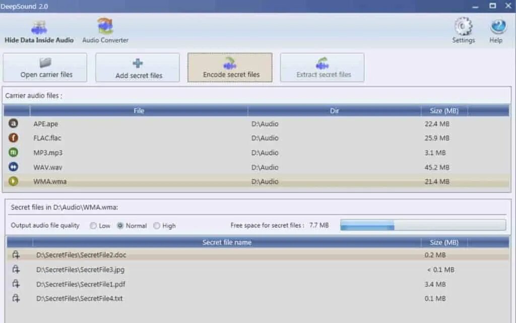The height and width of the screenshot is (323, 516).
Task: Click the 0.1 MB size of SecretFile4.txt
Action: pos(435,298)
